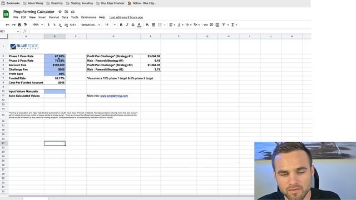Select the Challenge Fee value cell
Image resolution: width=356 pixels, height=200 pixels.
[x=55, y=69]
